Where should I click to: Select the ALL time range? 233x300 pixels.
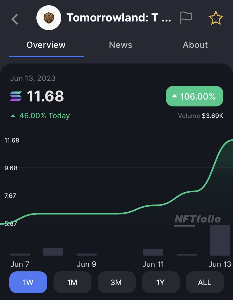tap(205, 282)
